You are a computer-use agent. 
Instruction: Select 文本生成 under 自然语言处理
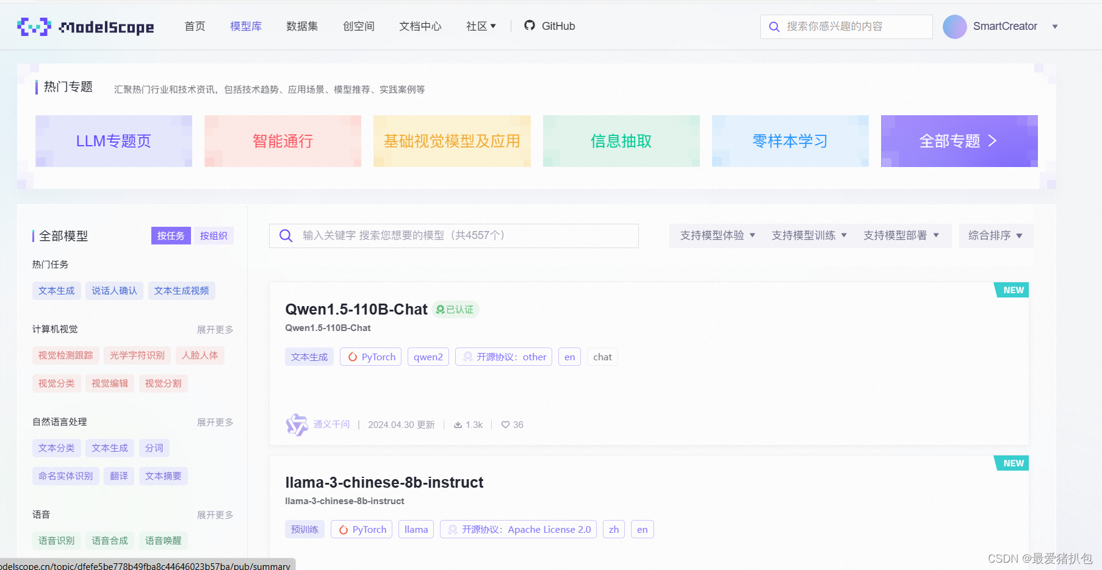coord(110,448)
